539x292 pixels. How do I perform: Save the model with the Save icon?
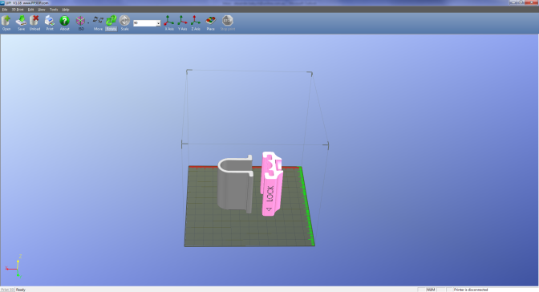pos(21,22)
